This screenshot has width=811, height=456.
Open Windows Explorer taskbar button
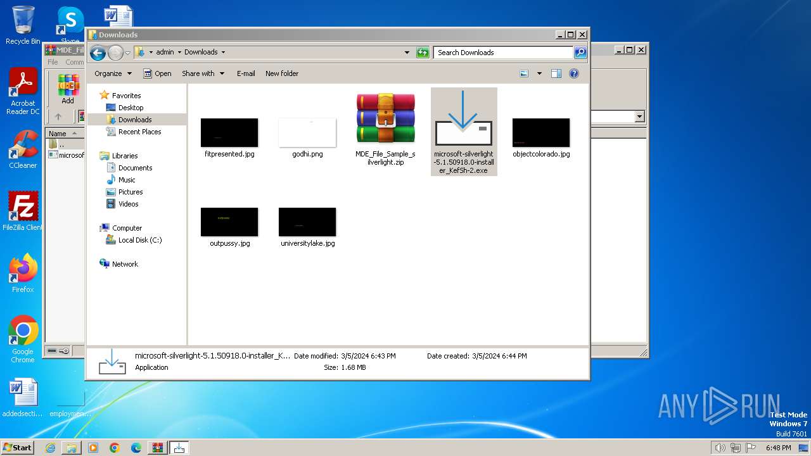(x=72, y=448)
